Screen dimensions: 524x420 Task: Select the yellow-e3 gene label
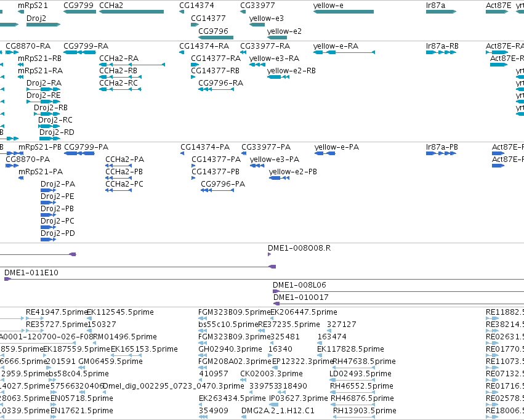click(267, 18)
